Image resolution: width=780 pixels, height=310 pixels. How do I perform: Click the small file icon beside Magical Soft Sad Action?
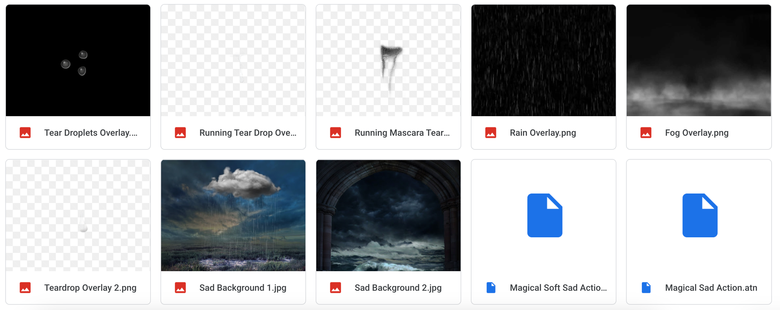(x=491, y=288)
